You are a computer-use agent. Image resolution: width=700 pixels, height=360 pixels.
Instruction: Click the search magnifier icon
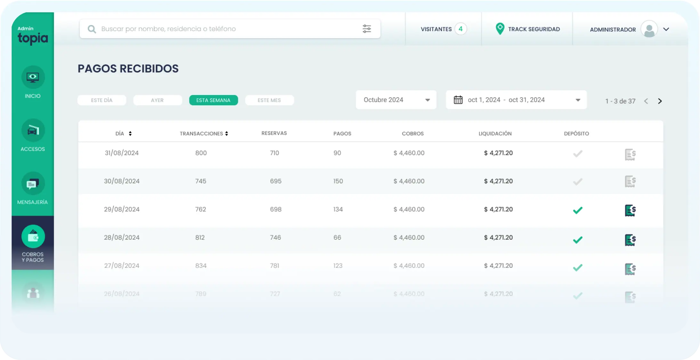click(92, 29)
